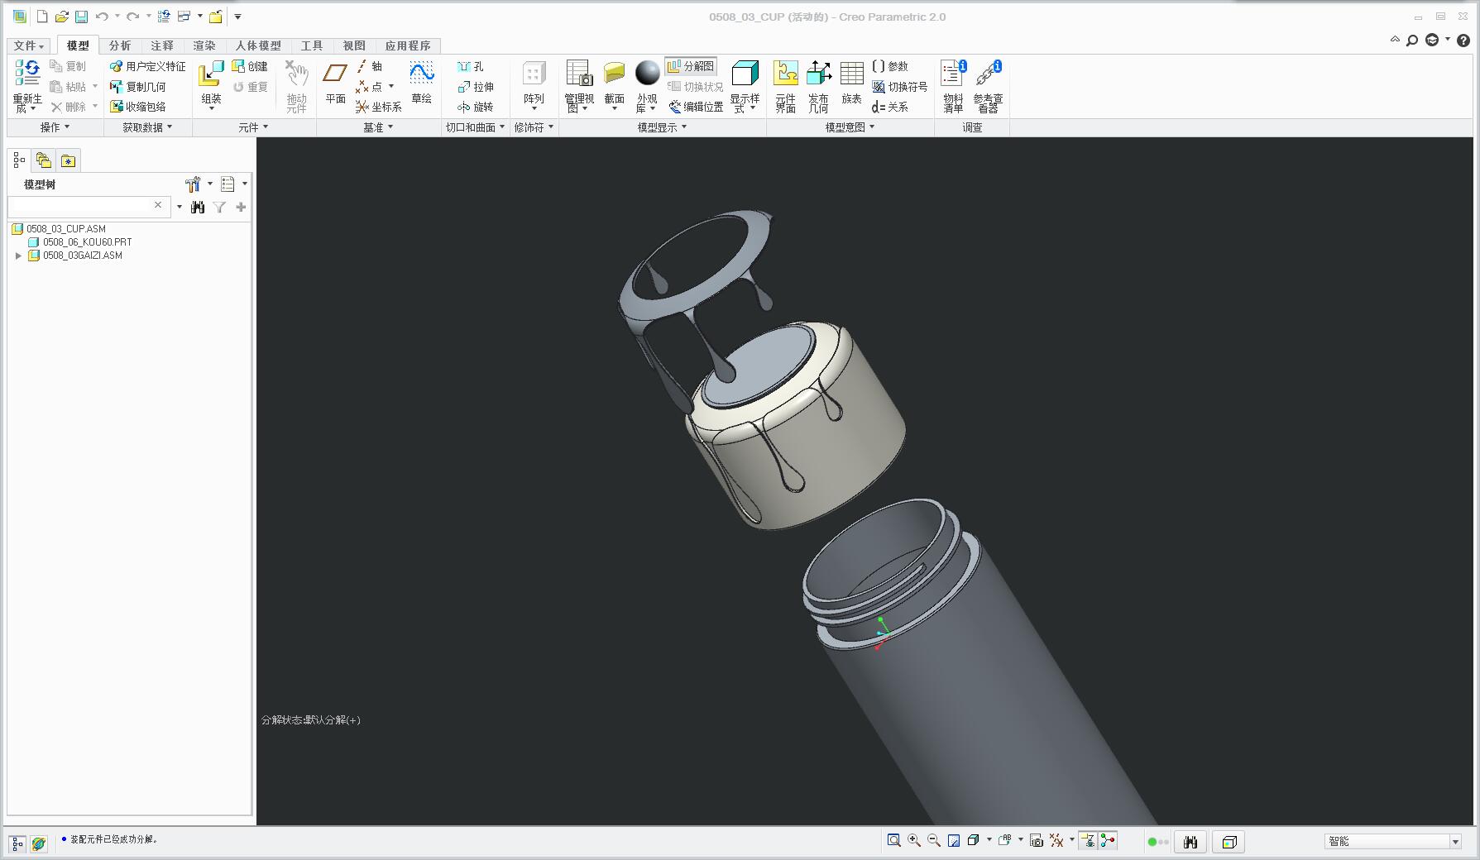Viewport: 1480px width, 860px height.
Task: Expand the 基准 group dropdown
Action: [378, 127]
